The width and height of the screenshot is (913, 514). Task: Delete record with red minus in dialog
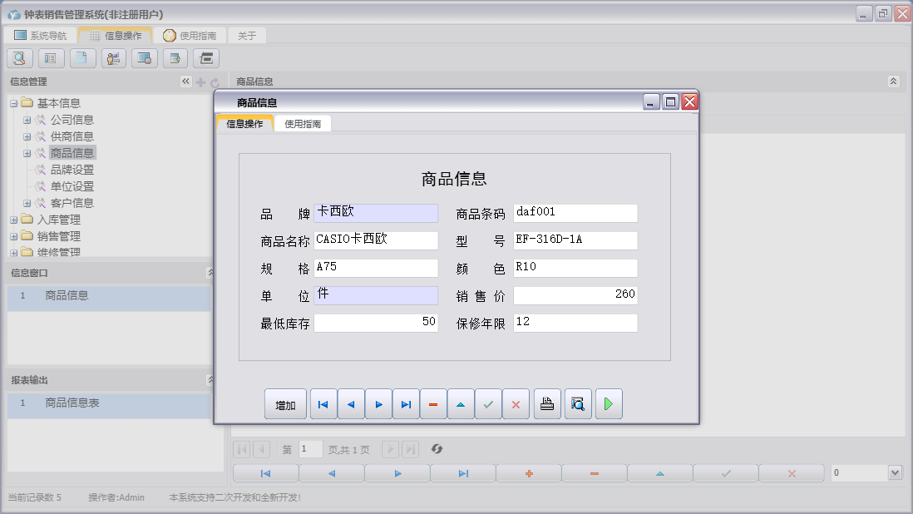coord(433,404)
